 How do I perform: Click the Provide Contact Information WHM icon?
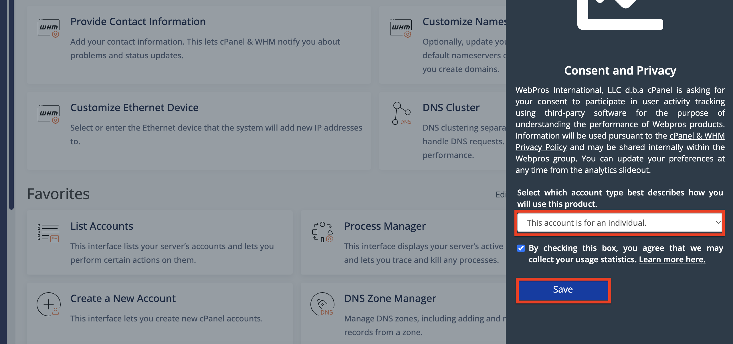point(49,28)
